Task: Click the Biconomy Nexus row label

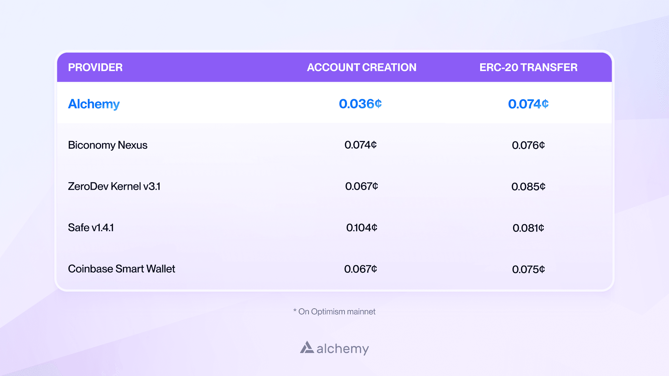Action: pyautogui.click(x=108, y=145)
